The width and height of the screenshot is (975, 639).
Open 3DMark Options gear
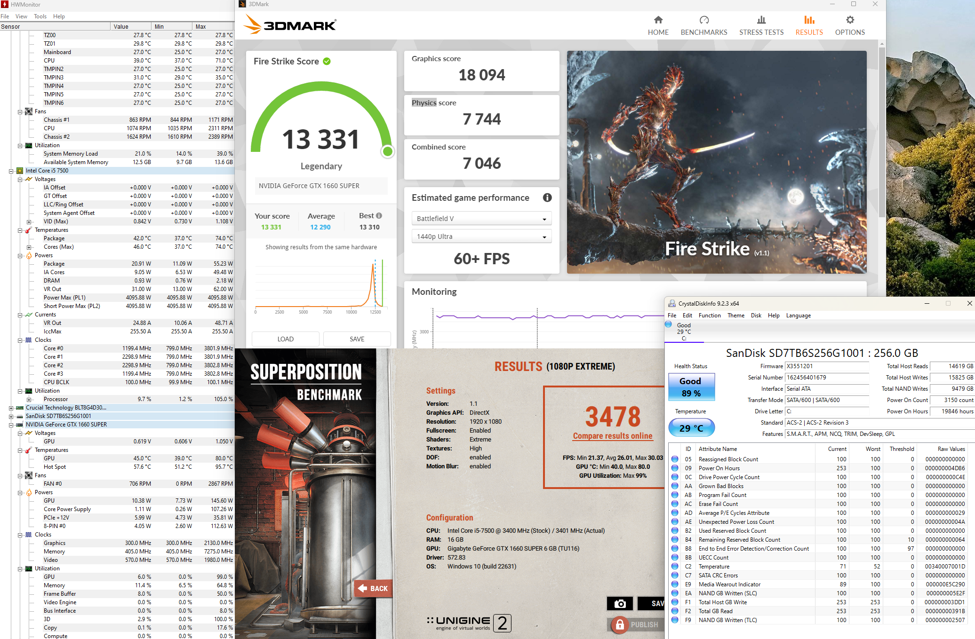pos(850,20)
